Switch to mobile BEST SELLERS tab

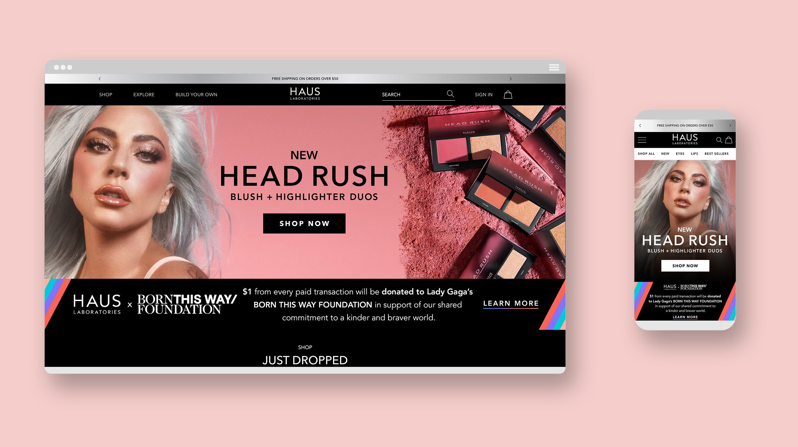pos(716,154)
